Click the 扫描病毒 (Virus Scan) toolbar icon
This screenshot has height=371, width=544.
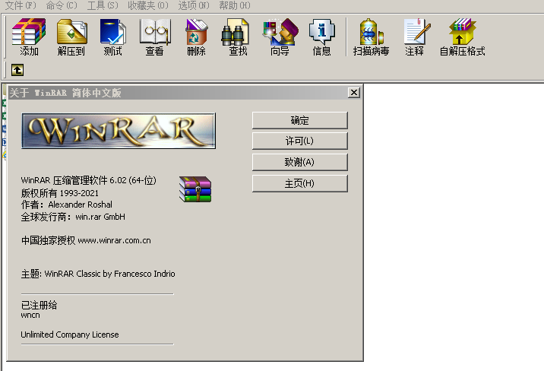(371, 36)
